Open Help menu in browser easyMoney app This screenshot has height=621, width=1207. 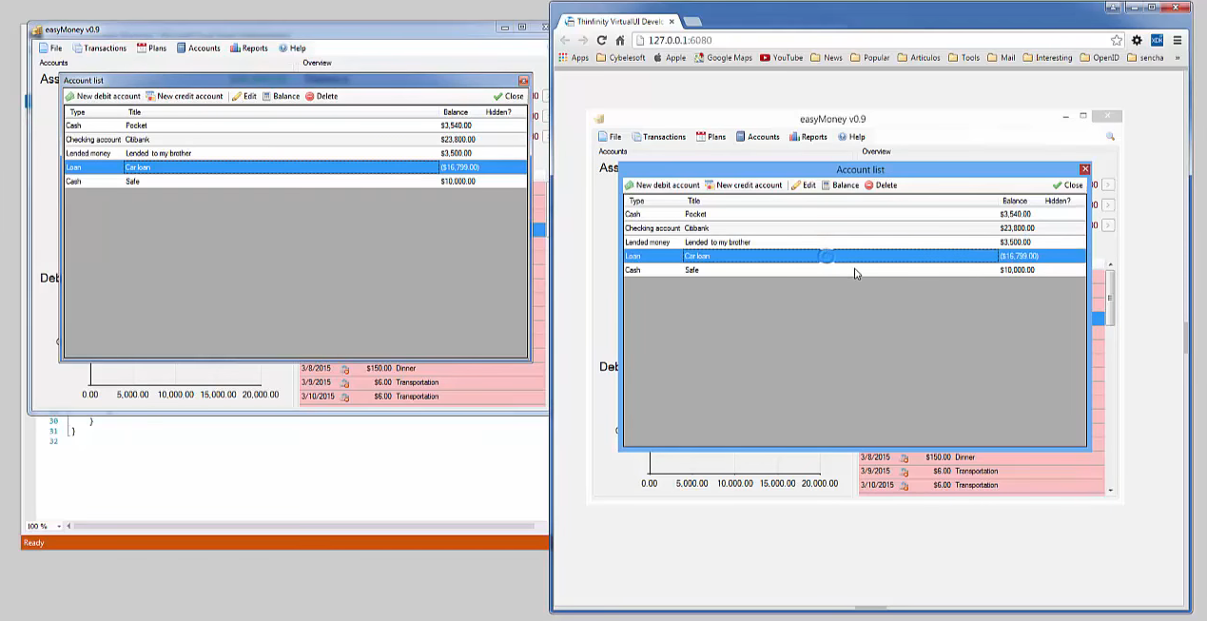[851, 137]
